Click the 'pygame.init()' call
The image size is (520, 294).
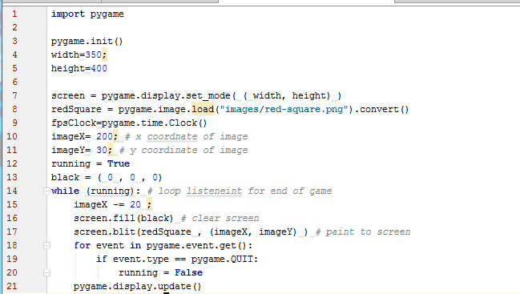coord(87,41)
